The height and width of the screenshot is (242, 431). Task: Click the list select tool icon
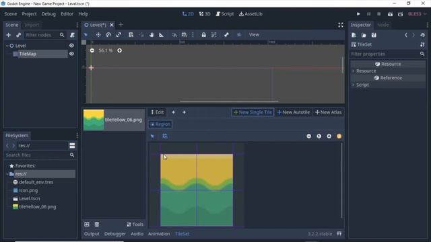pos(131,35)
